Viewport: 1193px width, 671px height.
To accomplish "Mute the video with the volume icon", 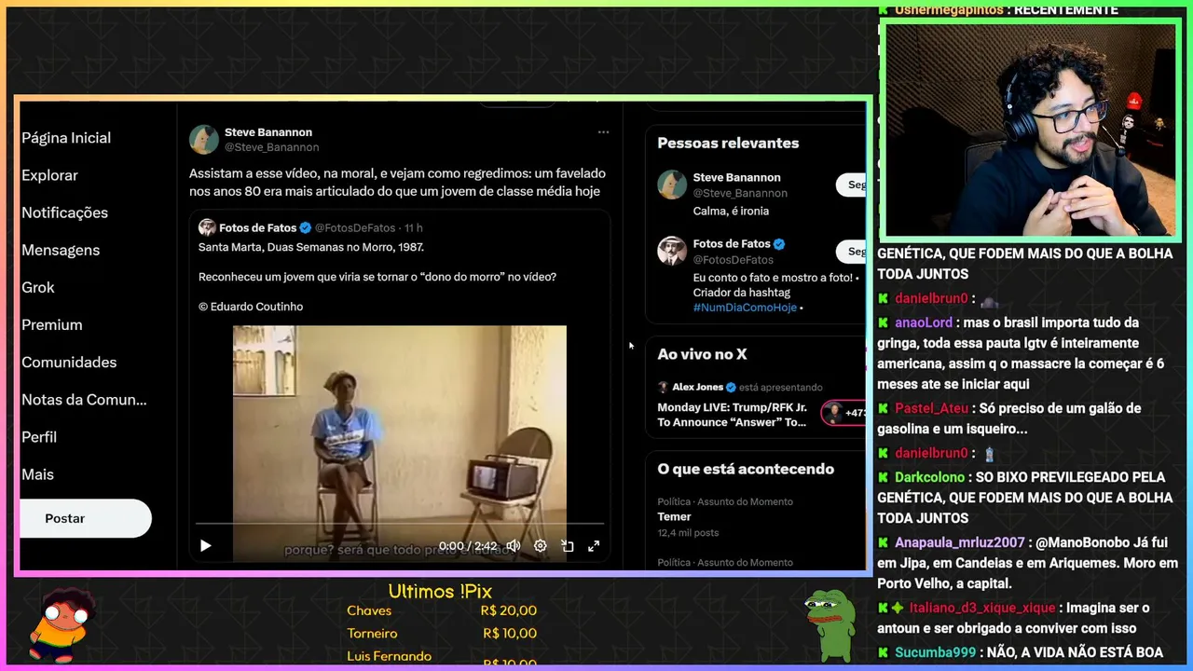I will pos(513,546).
